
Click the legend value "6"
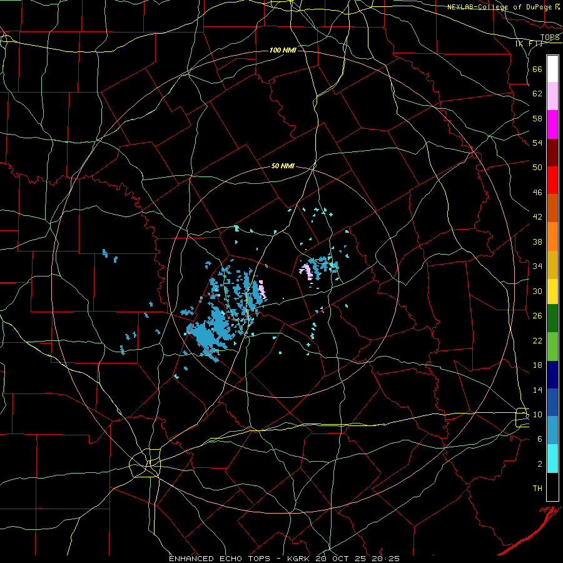click(539, 439)
